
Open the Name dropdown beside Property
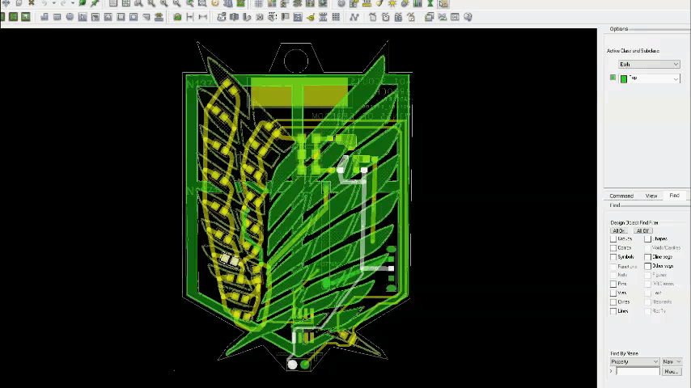pyautogui.click(x=672, y=361)
